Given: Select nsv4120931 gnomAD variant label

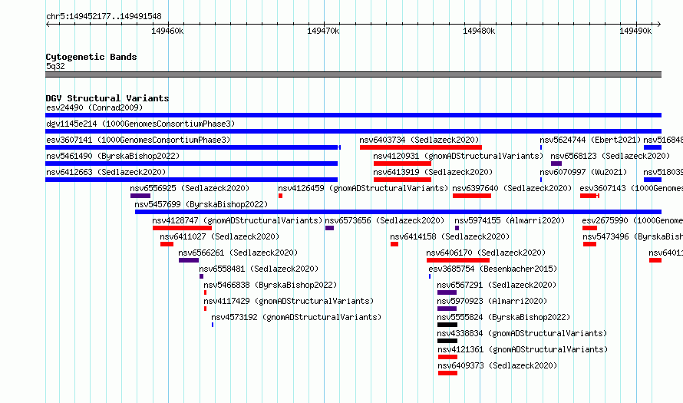Looking at the screenshot, I should [x=458, y=156].
